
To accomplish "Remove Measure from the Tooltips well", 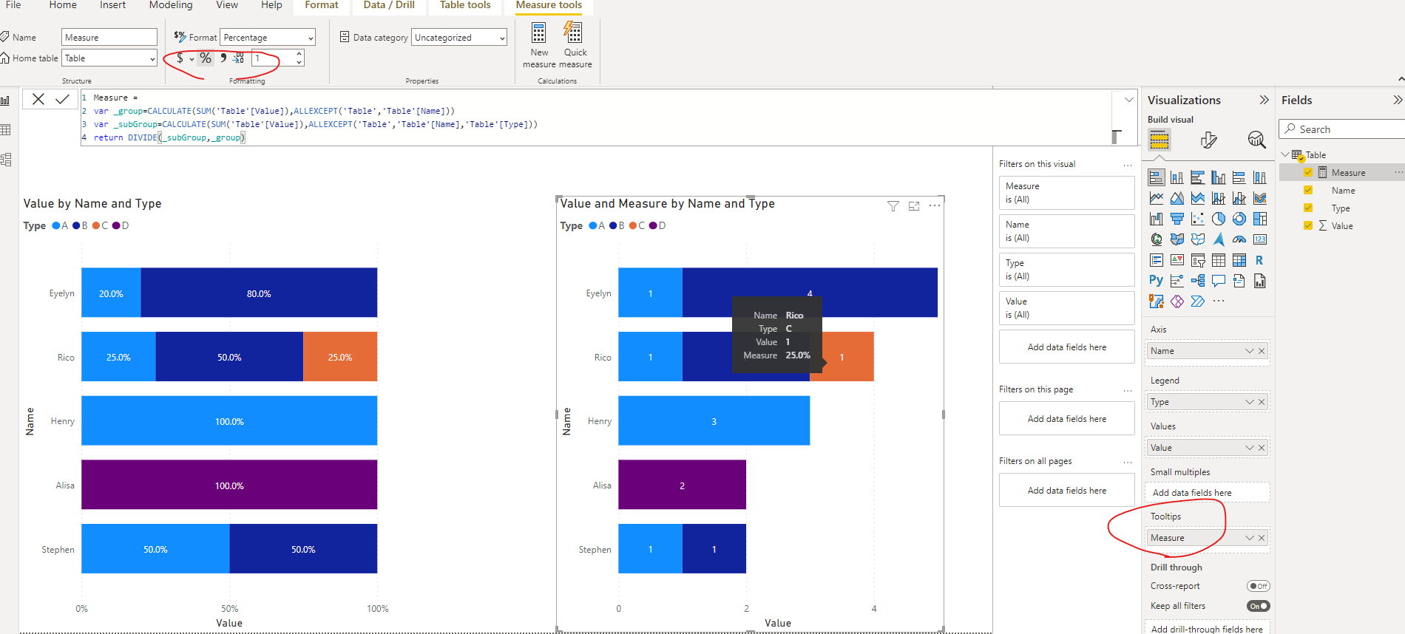I will click(1262, 538).
